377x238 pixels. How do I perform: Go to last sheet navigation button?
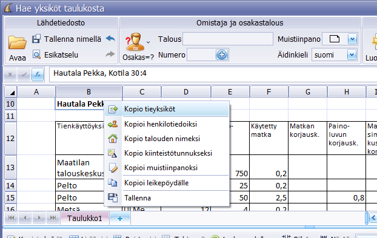[x=53, y=218]
